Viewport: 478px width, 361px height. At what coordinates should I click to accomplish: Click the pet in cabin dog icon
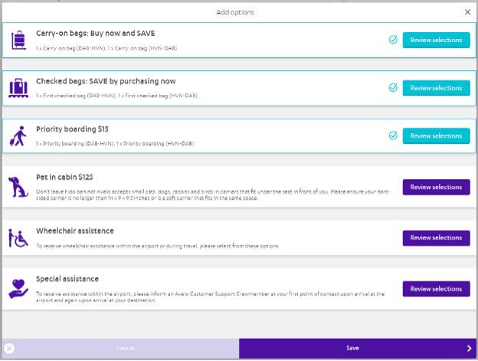tap(18, 187)
